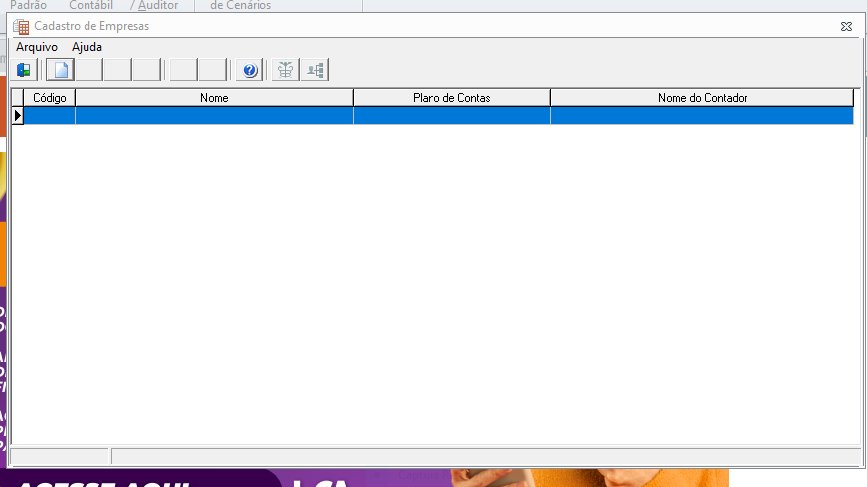
Task: Open the Ajuda menu
Action: 87,47
